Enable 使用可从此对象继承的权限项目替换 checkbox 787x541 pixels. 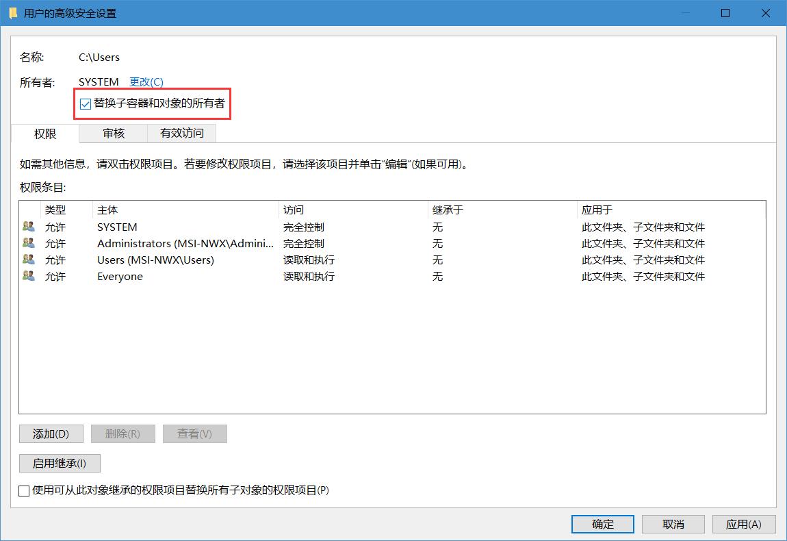pos(25,490)
